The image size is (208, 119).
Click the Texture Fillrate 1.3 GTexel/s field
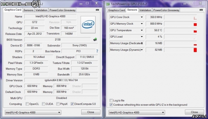[x=84, y=63]
